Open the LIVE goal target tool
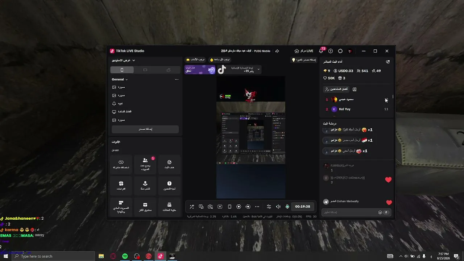The height and width of the screenshot is (261, 464). click(169, 164)
